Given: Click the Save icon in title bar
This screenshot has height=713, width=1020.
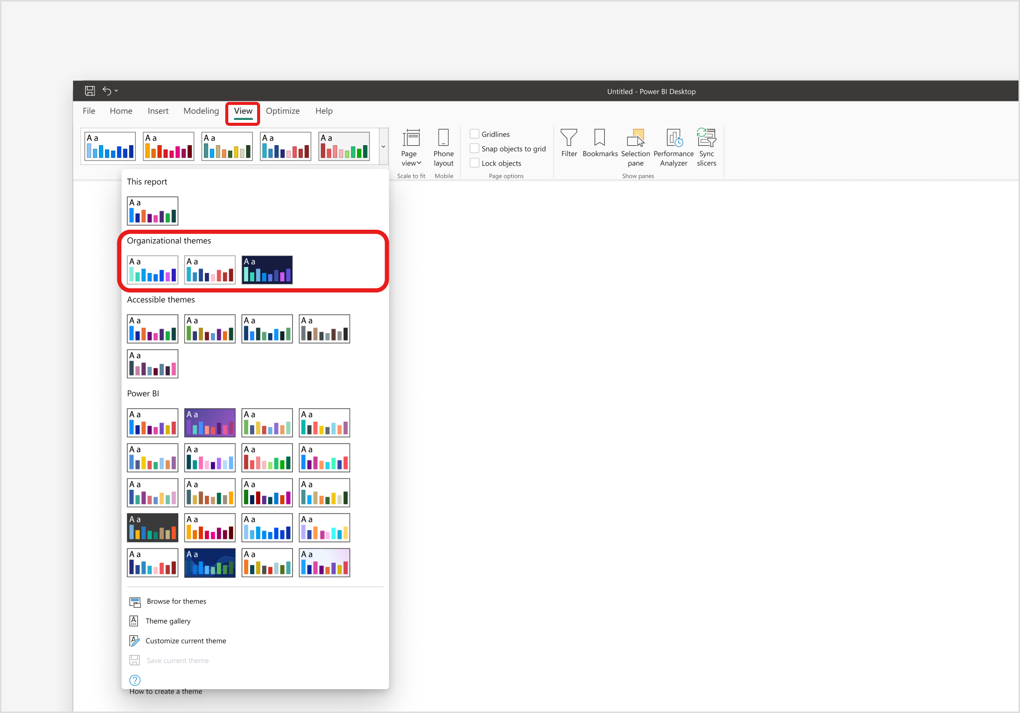Looking at the screenshot, I should (90, 91).
